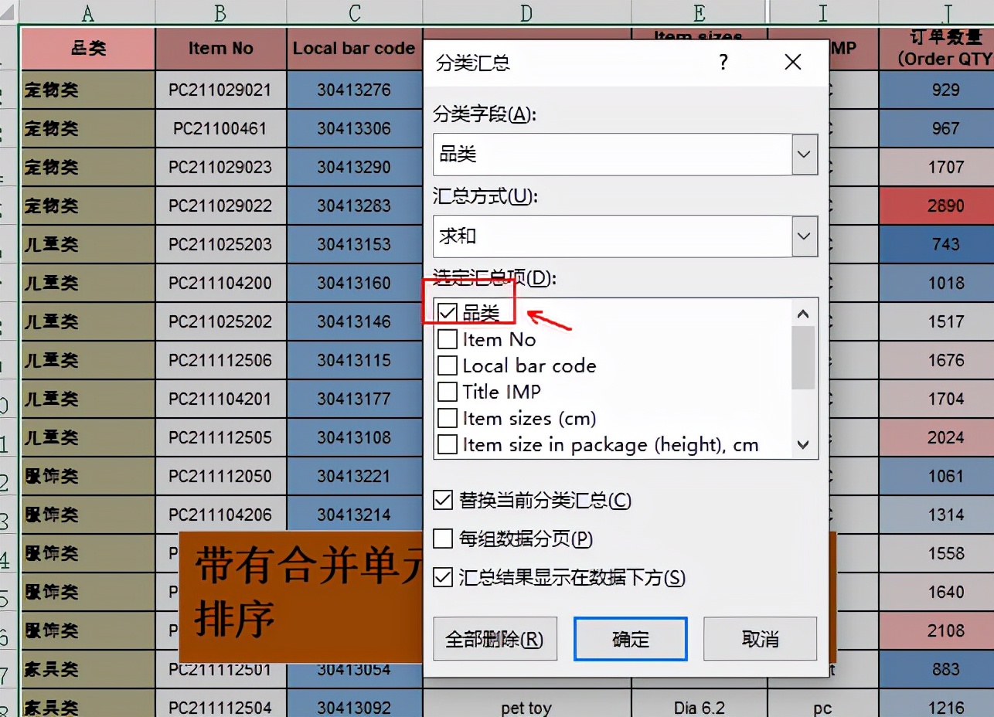
Task: Enable the Item sizes (cm) checkbox
Action: click(x=447, y=417)
